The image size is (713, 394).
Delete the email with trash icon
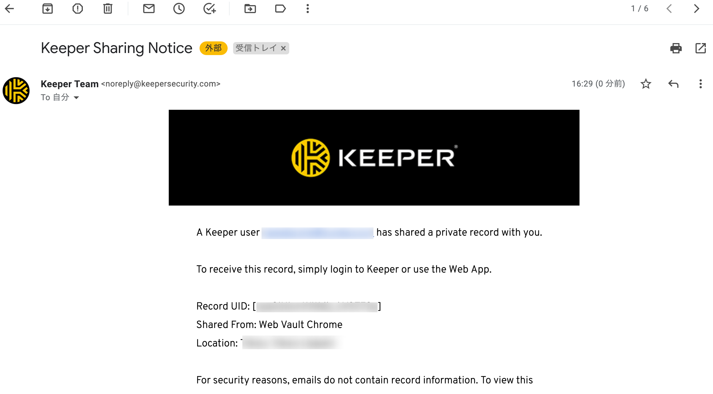(x=108, y=9)
